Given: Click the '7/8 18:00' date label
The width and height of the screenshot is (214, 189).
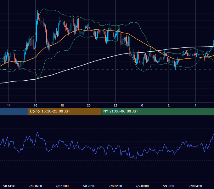Looking at the screenshot, I should [x=62, y=186].
